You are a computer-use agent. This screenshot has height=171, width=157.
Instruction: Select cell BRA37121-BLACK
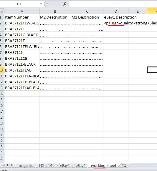[x=22, y=64]
